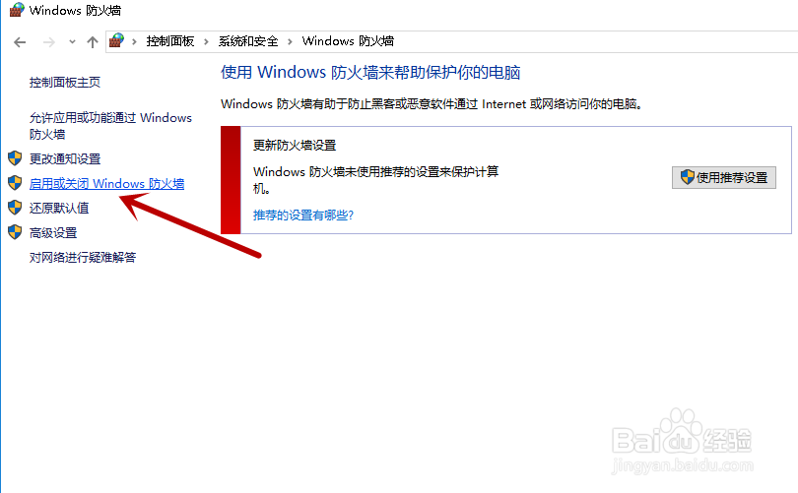This screenshot has width=798, height=493.
Task: Click shield icon beside 启用或关闭 Windows 防火墙
Action: click(15, 182)
